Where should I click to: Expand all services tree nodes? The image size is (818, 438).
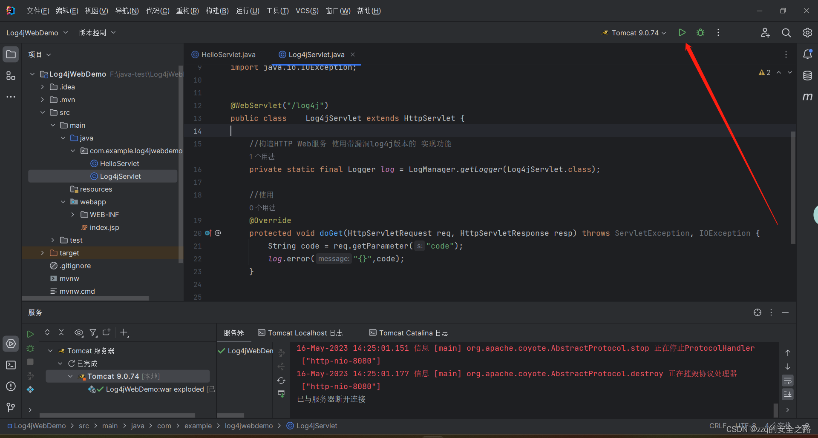click(47, 332)
